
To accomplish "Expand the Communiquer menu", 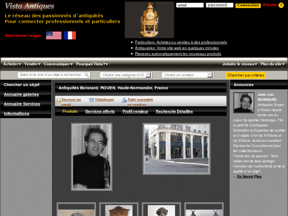I will click(58, 64).
